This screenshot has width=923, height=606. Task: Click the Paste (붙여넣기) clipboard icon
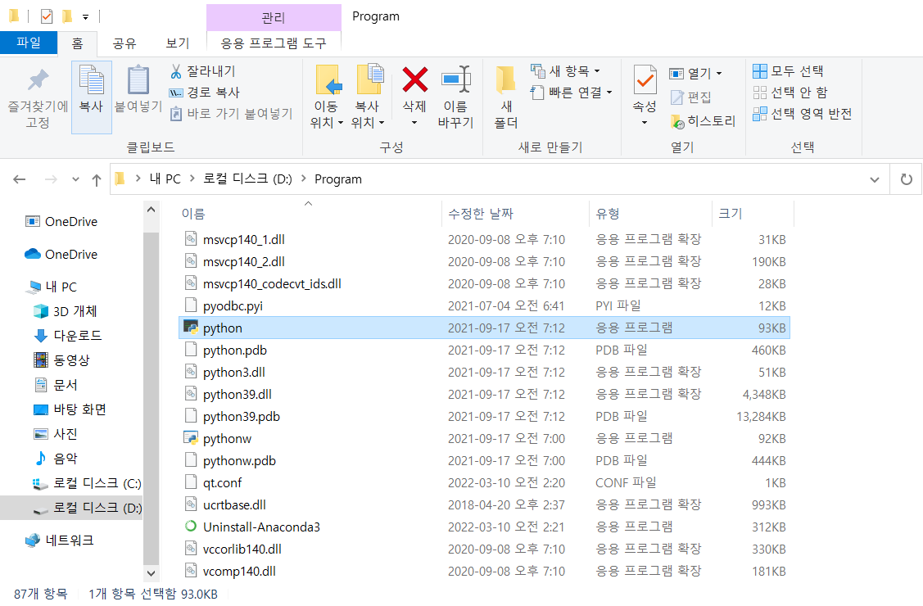[138, 80]
